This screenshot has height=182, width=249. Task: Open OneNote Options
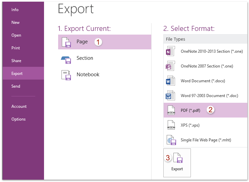[x=18, y=119]
